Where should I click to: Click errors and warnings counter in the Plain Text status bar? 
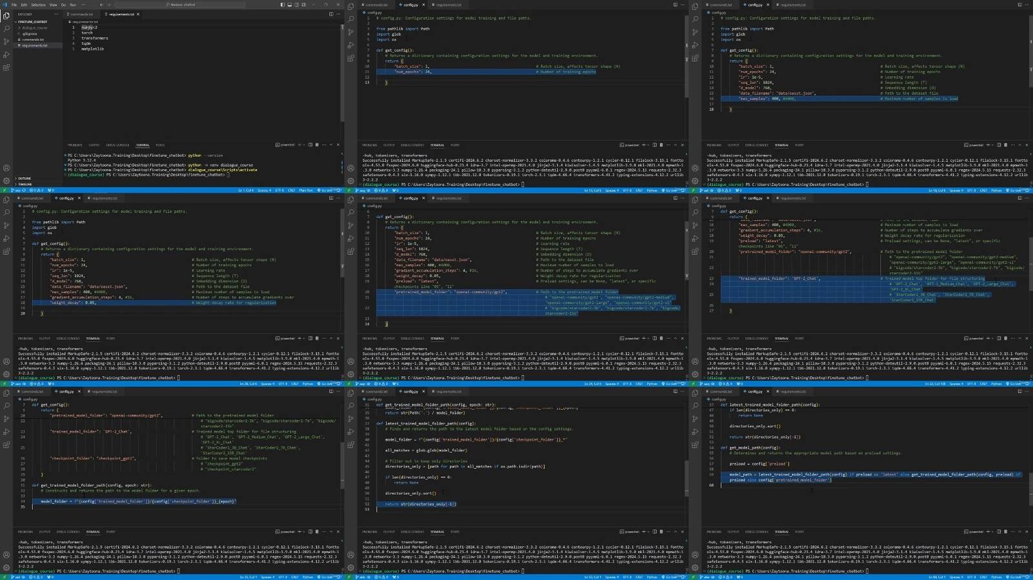click(36, 190)
